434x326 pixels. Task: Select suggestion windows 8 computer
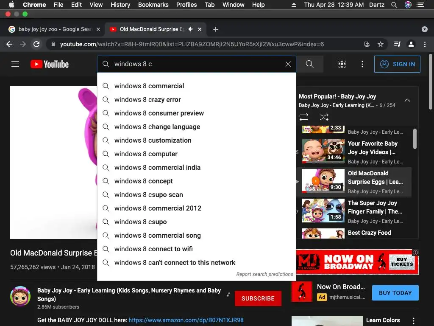pos(197,154)
